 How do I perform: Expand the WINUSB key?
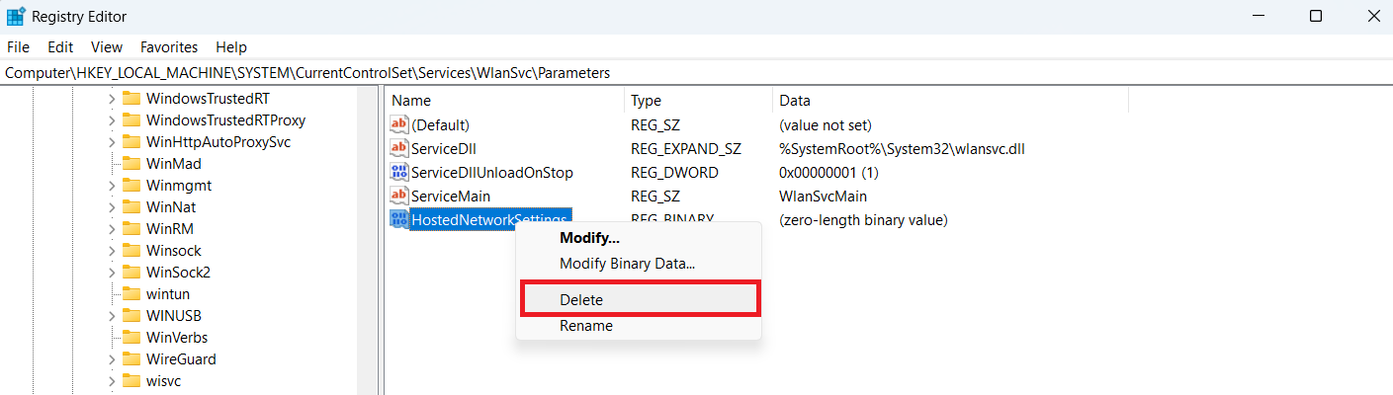click(111, 316)
